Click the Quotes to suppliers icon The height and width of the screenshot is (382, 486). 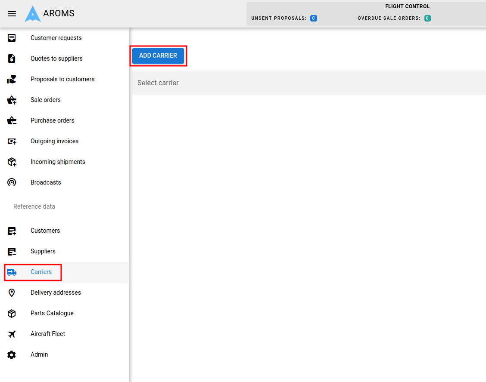[x=12, y=59]
